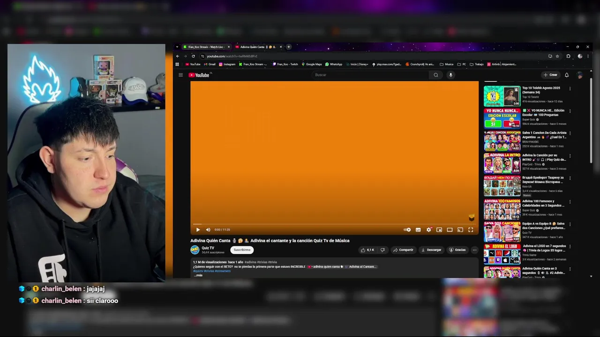The width and height of the screenshot is (600, 337).
Task: Bookmark this page with the star icon
Action: click(x=557, y=56)
